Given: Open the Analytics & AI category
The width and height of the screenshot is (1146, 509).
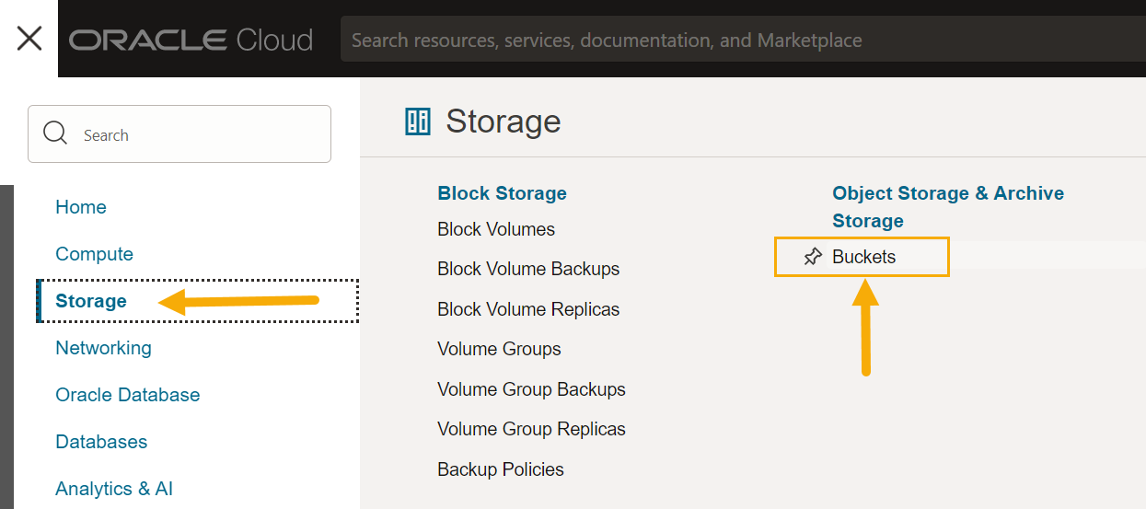Looking at the screenshot, I should pyautogui.click(x=114, y=489).
